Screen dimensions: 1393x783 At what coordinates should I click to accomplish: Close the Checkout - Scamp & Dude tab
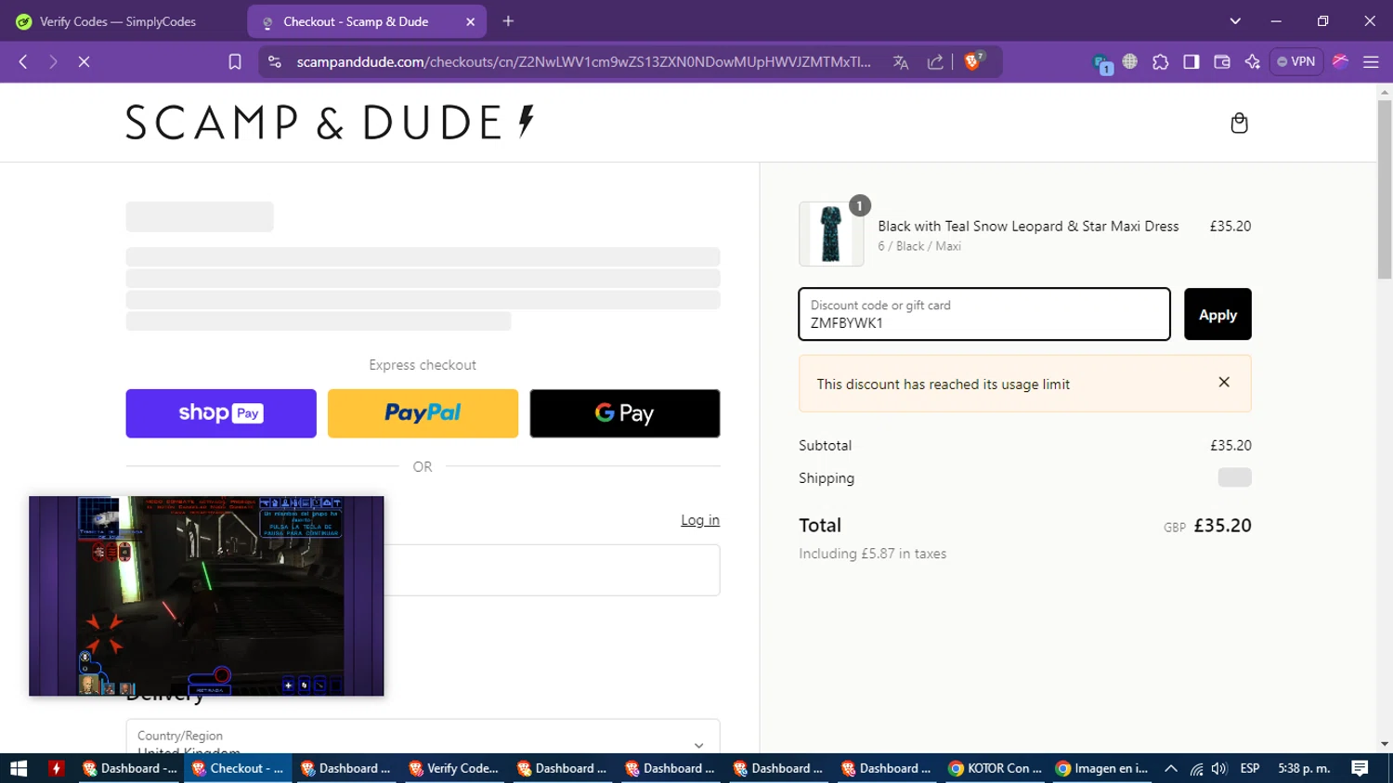tap(470, 21)
